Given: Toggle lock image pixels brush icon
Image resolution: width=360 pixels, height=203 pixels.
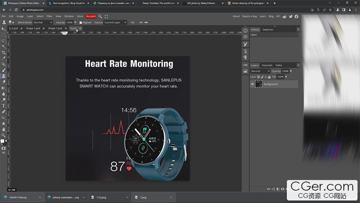Looking at the screenshot, I should [x=262, y=77].
